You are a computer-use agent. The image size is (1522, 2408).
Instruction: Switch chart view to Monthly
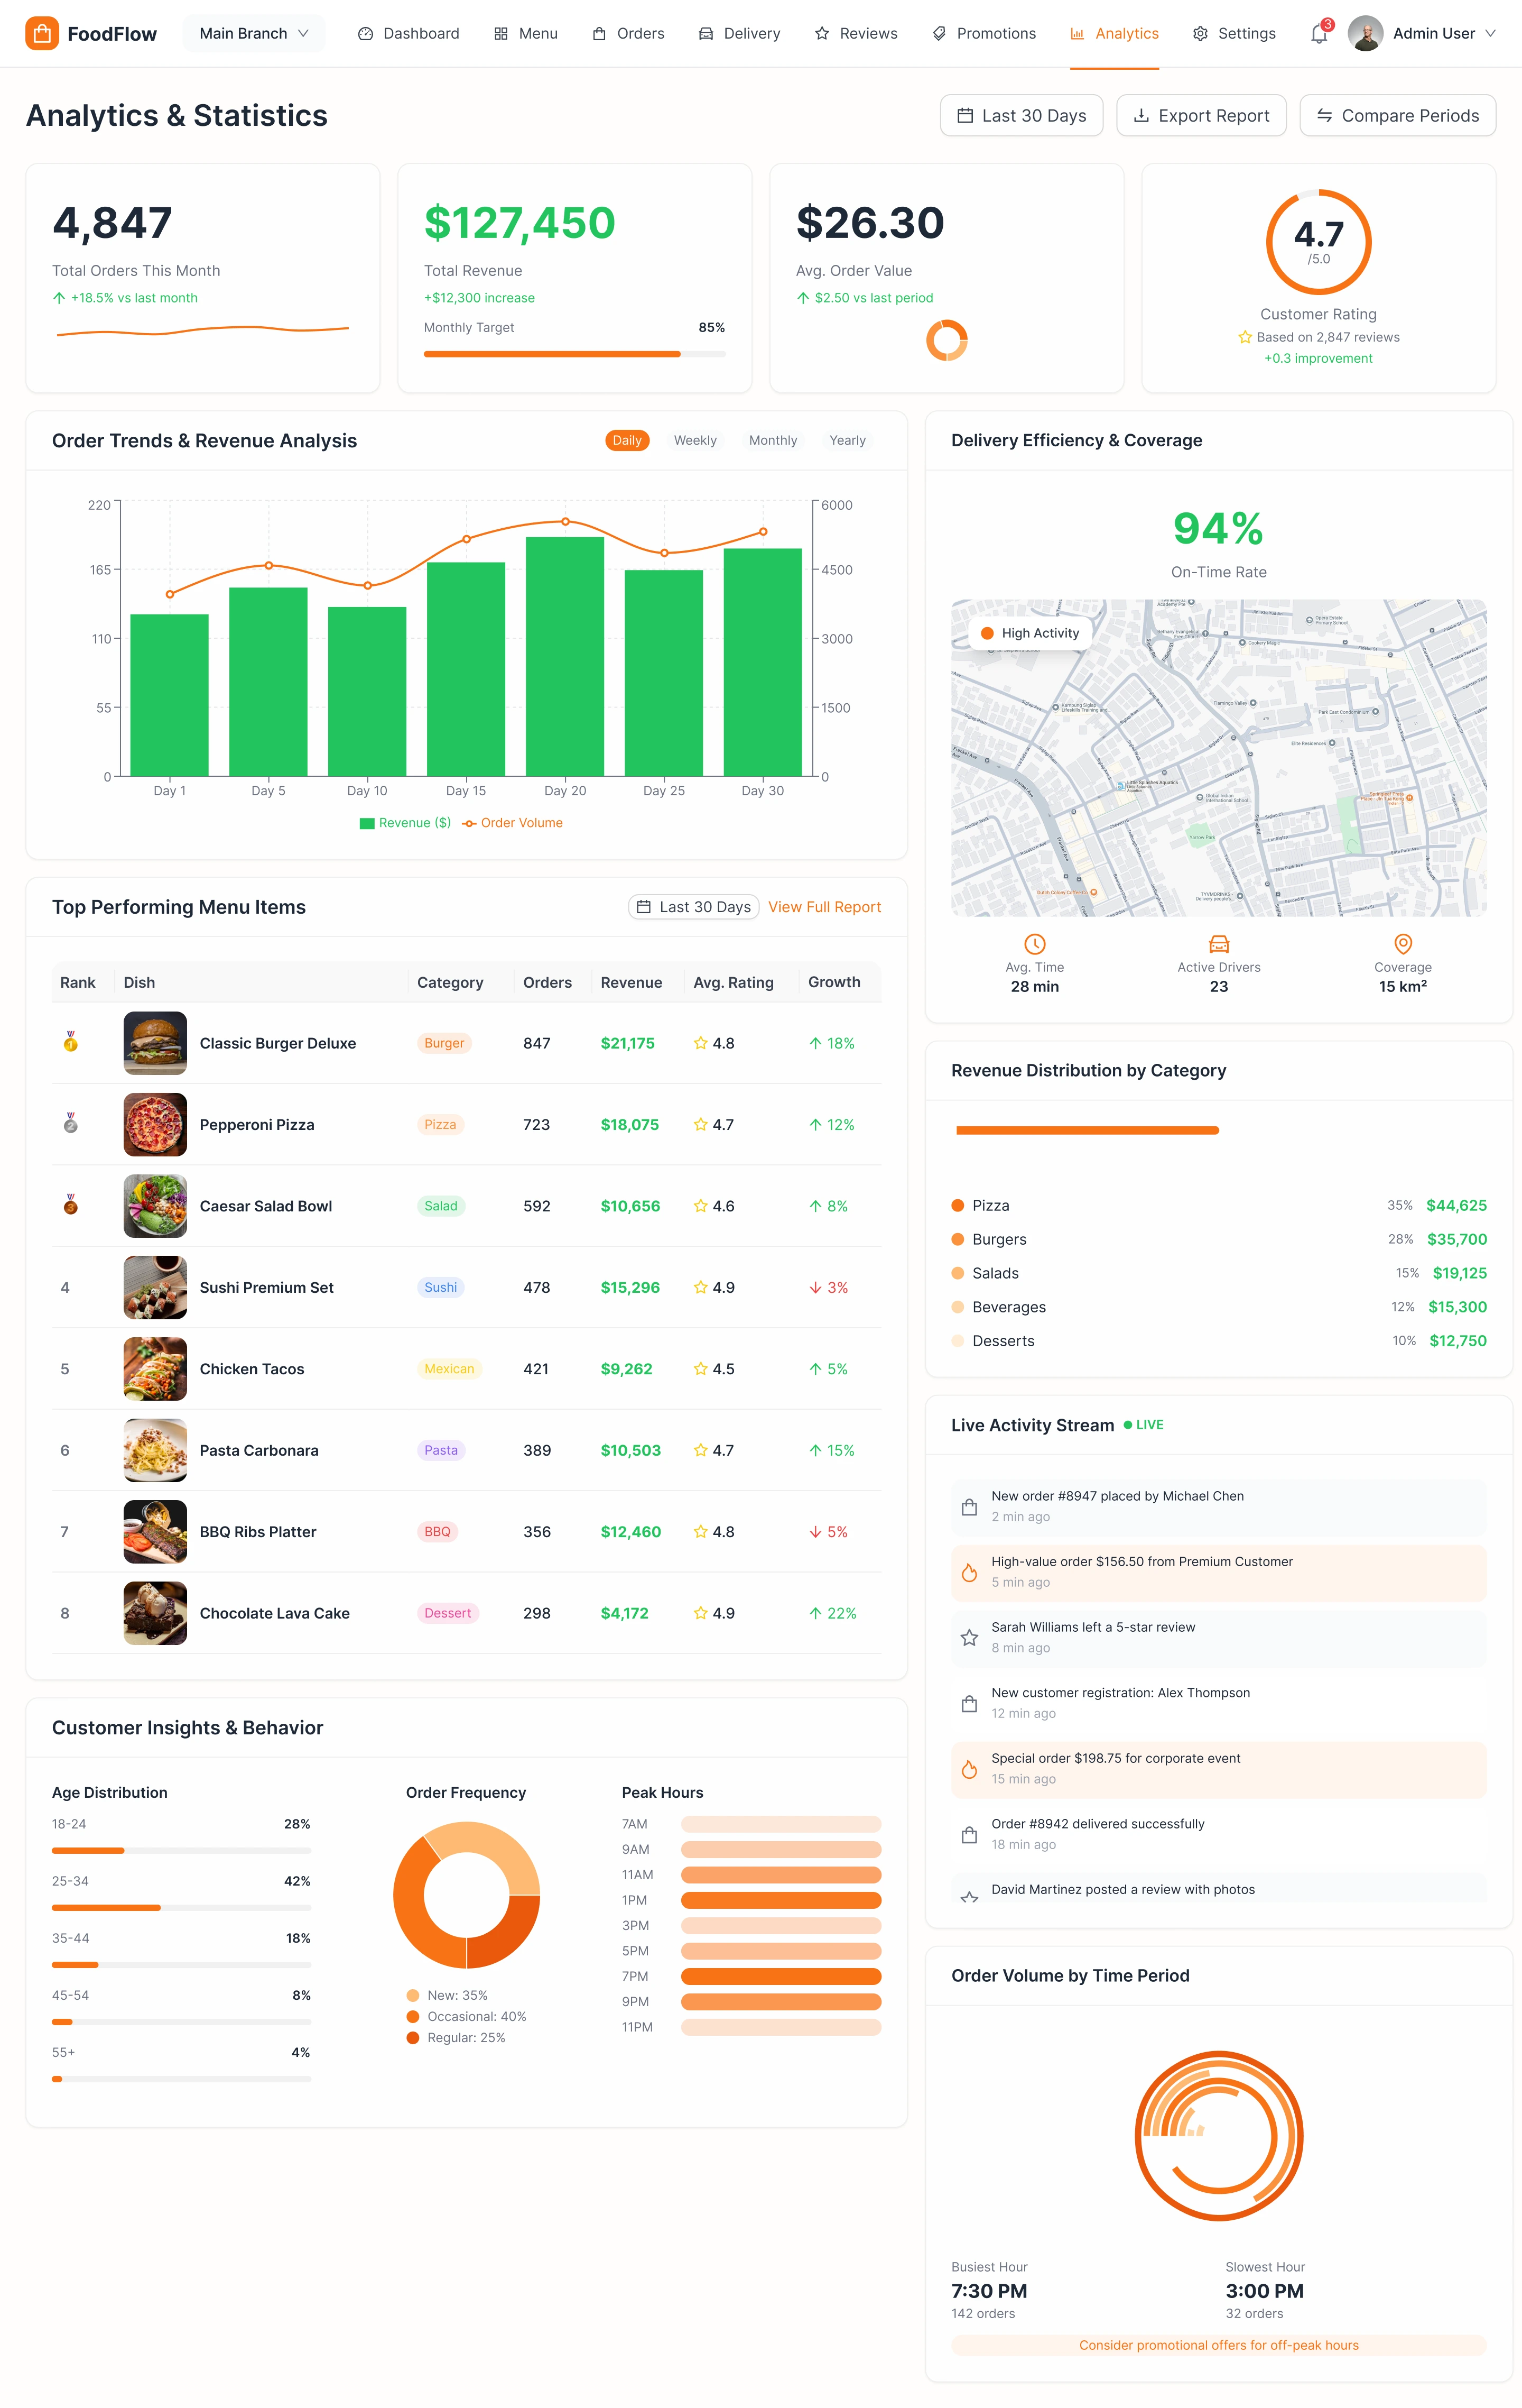(x=773, y=441)
